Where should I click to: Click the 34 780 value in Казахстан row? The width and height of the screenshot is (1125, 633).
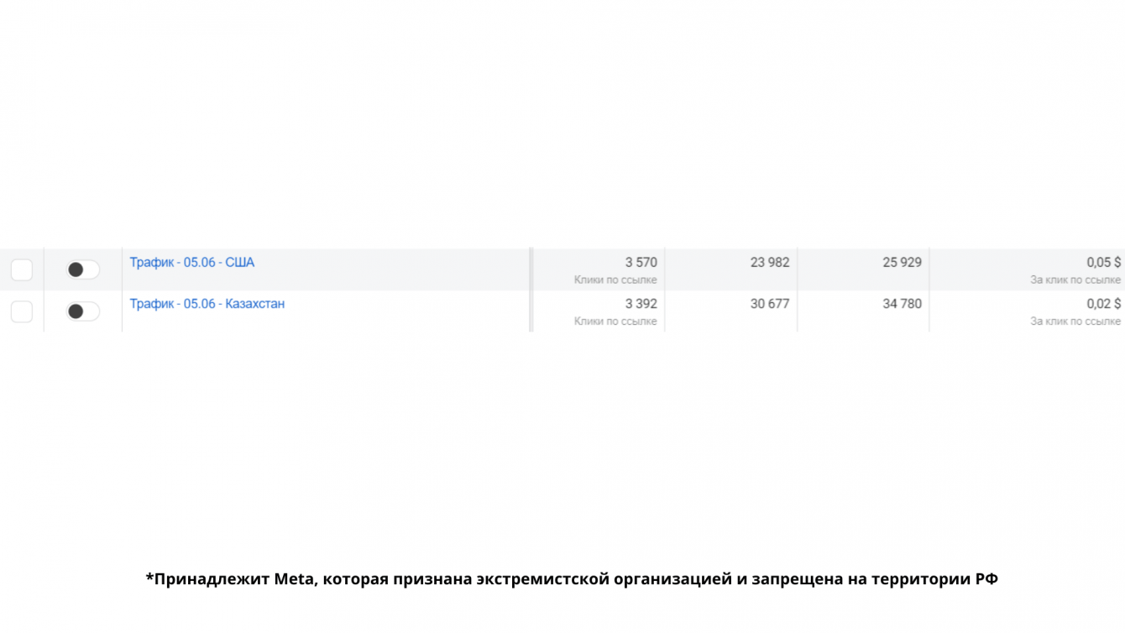902,304
